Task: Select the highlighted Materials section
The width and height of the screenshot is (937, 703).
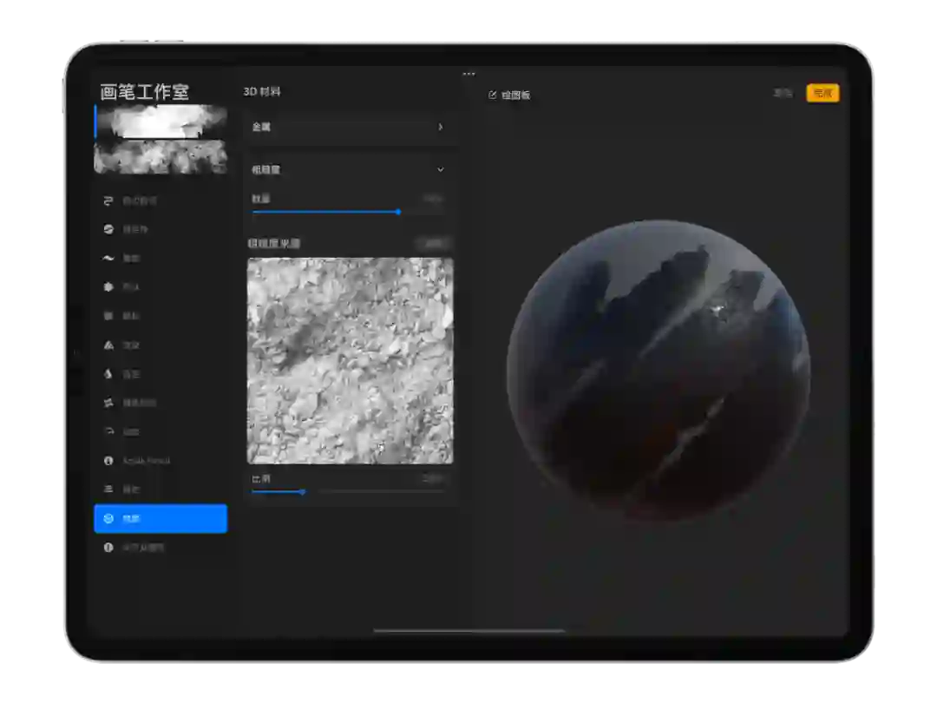Action: [161, 518]
